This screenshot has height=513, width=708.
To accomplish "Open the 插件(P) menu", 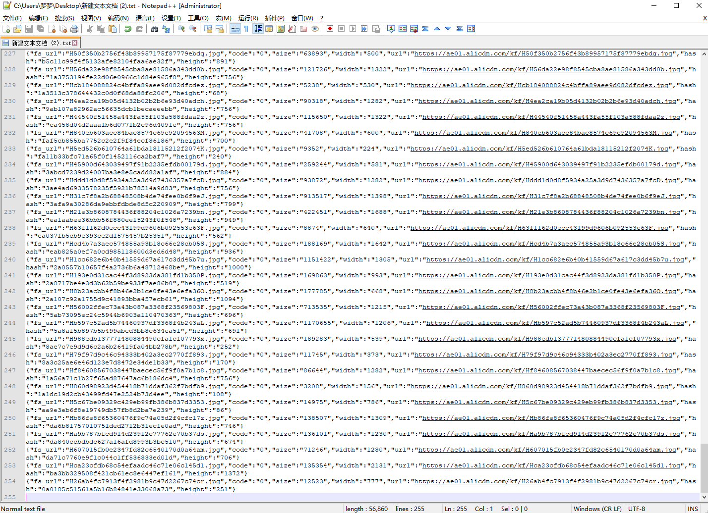I will coord(275,18).
